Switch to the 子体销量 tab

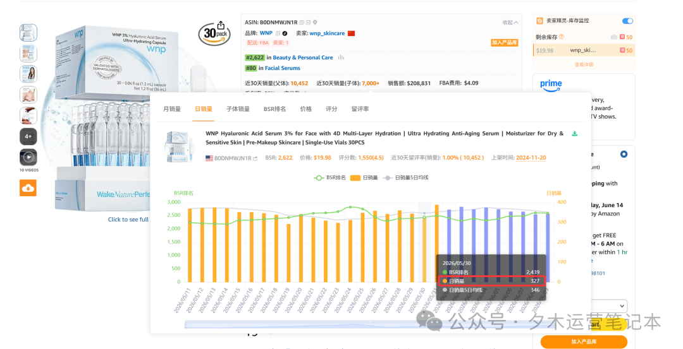click(238, 109)
